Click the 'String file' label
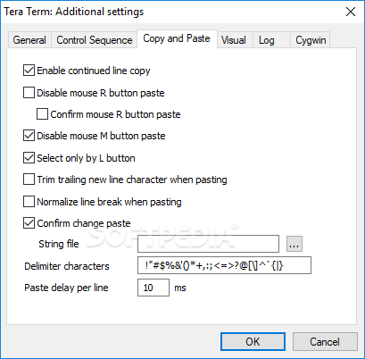Image resolution: width=365 pixels, height=359 pixels. 59,244
